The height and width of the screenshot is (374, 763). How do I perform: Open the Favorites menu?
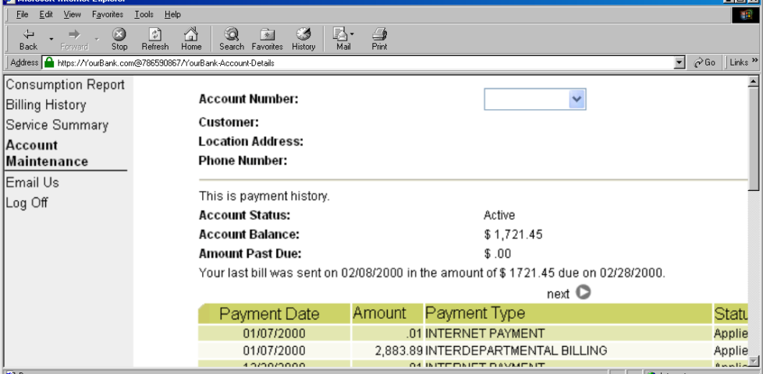point(108,15)
